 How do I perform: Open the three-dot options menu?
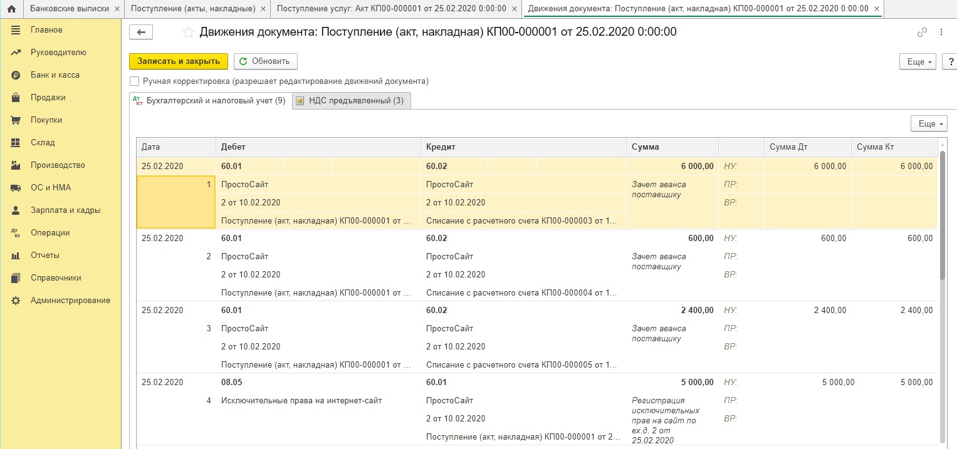(941, 33)
